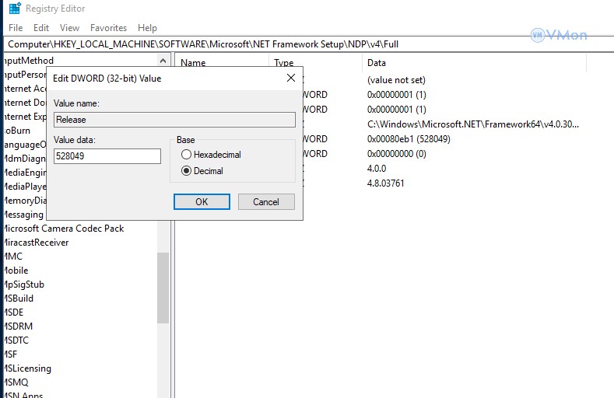Viewport: 614px width, 398px height.
Task: Select the Microsoft Camera Codec Pack key
Action: click(63, 229)
